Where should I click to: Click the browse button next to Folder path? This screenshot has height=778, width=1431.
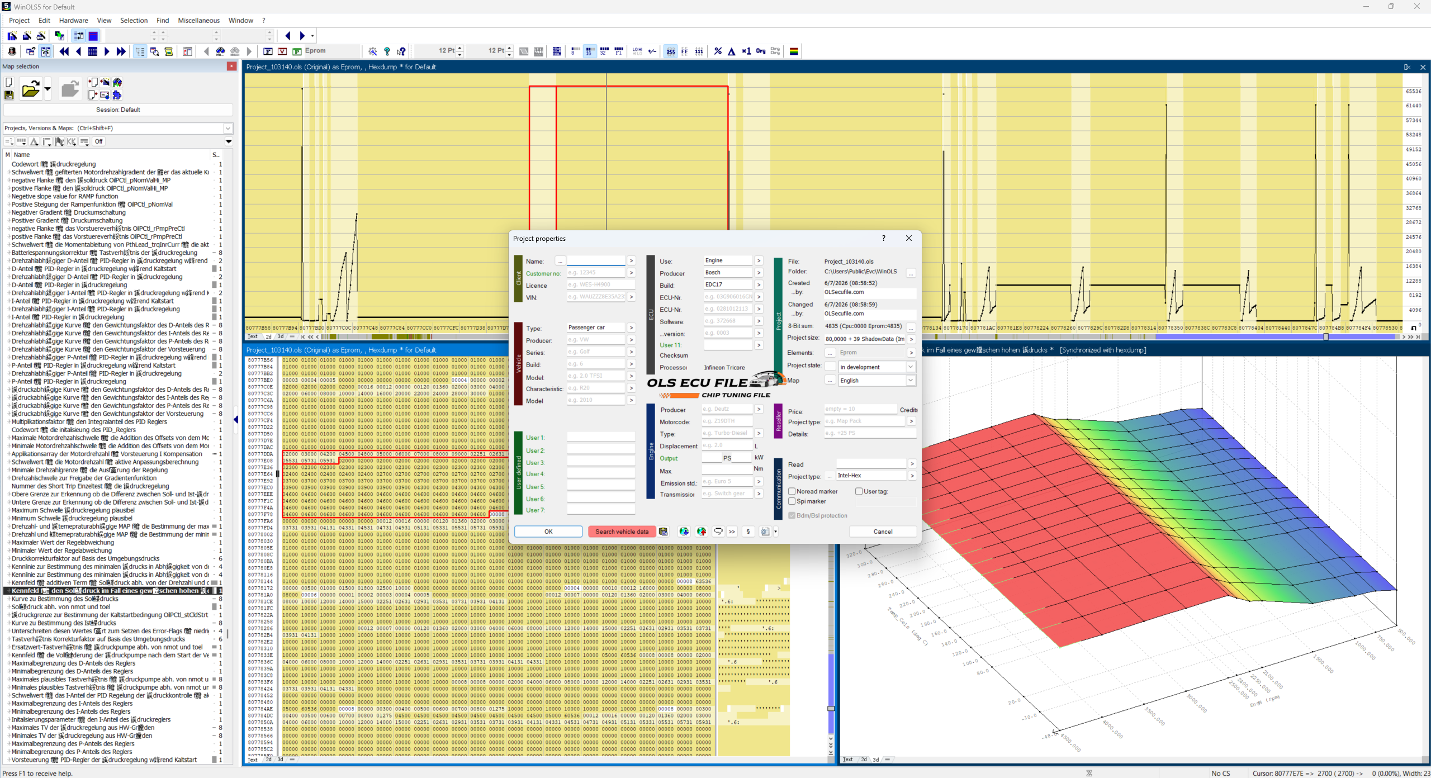911,273
